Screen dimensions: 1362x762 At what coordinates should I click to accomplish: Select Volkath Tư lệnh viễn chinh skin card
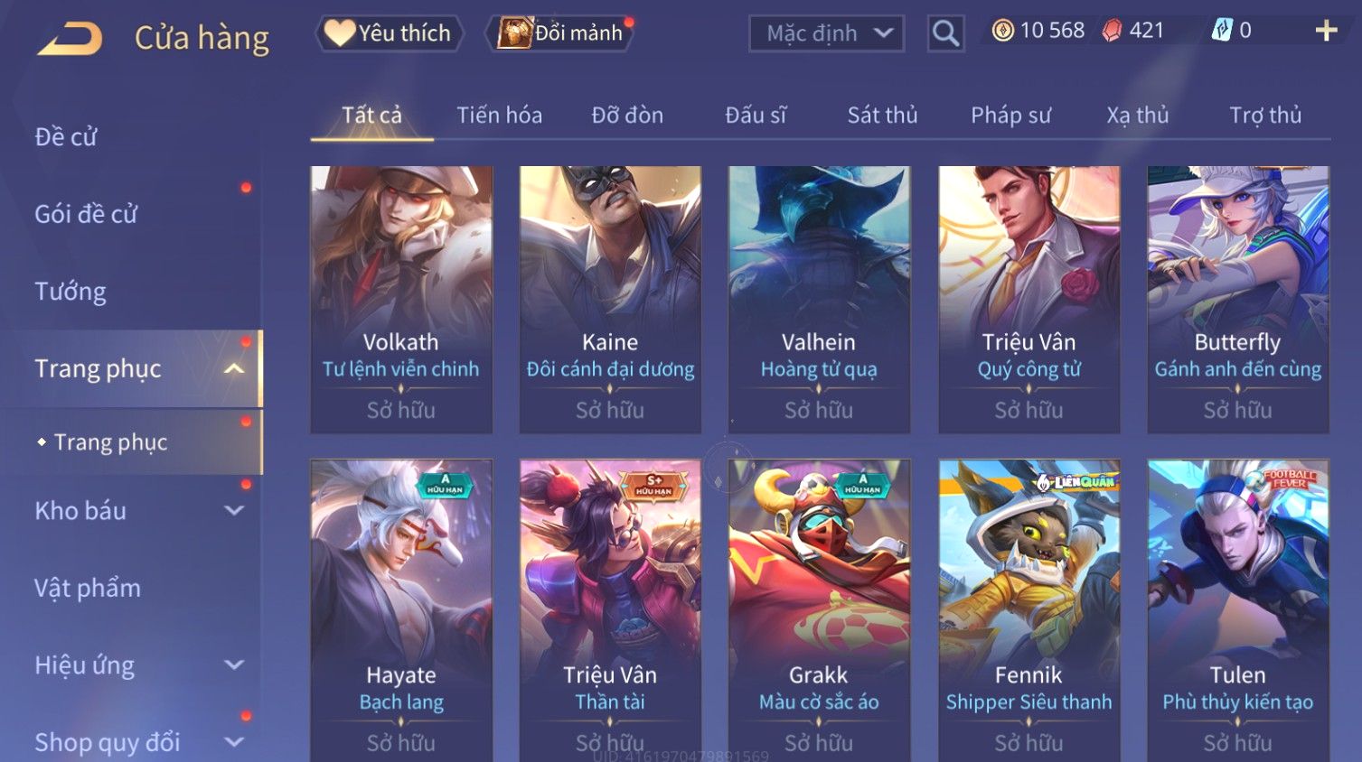[401, 300]
